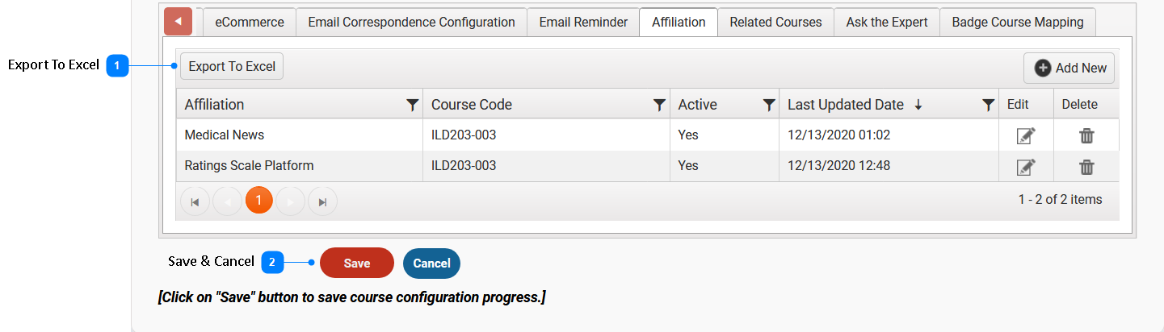
Task: Open the Related Courses tab
Action: pos(775,23)
